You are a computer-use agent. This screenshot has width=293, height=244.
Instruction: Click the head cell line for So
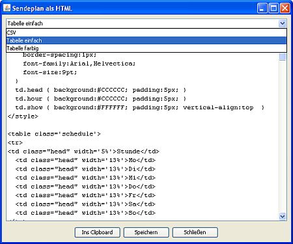[85, 213]
